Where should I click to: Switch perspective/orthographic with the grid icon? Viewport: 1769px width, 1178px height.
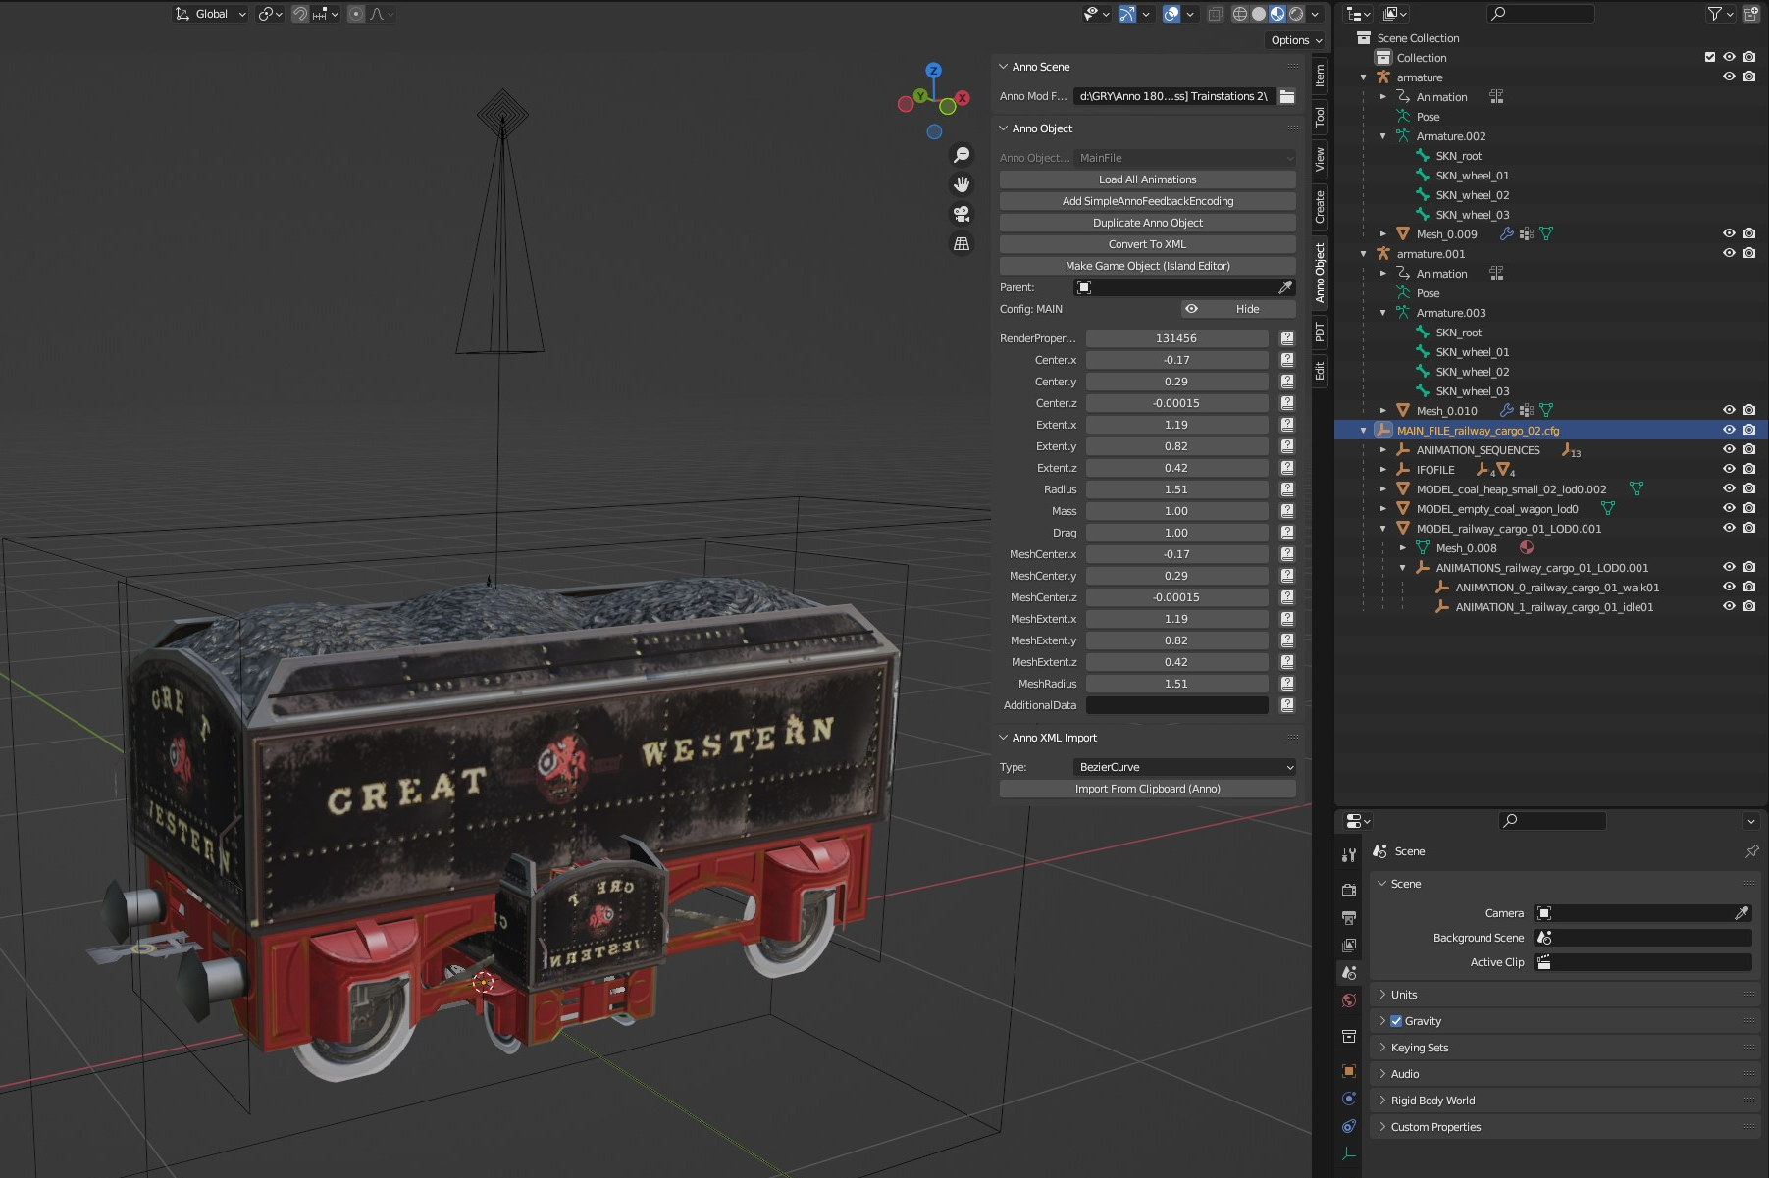tap(962, 243)
